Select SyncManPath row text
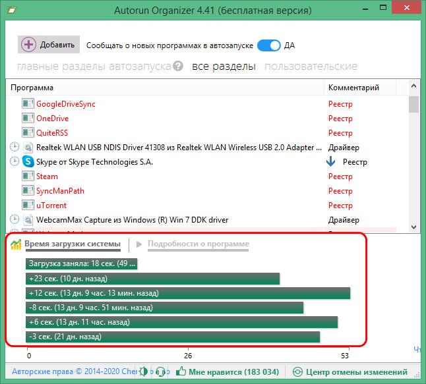Screen dimensions: 426x384 [60, 191]
